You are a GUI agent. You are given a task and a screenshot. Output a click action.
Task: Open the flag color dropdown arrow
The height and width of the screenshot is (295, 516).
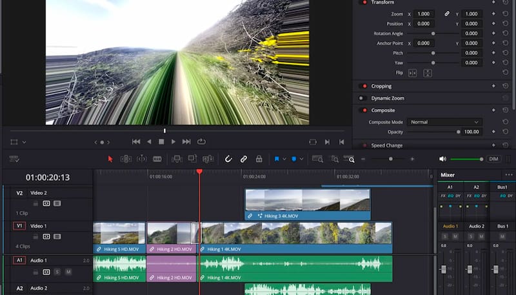pos(284,159)
